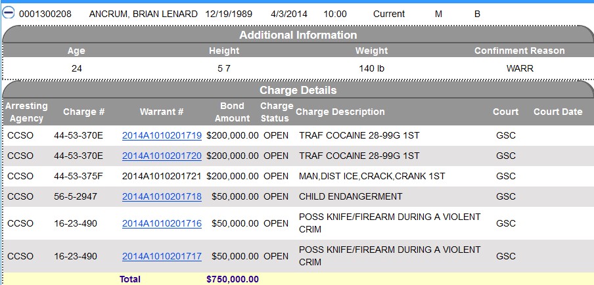Image resolution: width=594 pixels, height=285 pixels.
Task: Click unlinked warrant number 2014A1010201721
Action: (162, 177)
